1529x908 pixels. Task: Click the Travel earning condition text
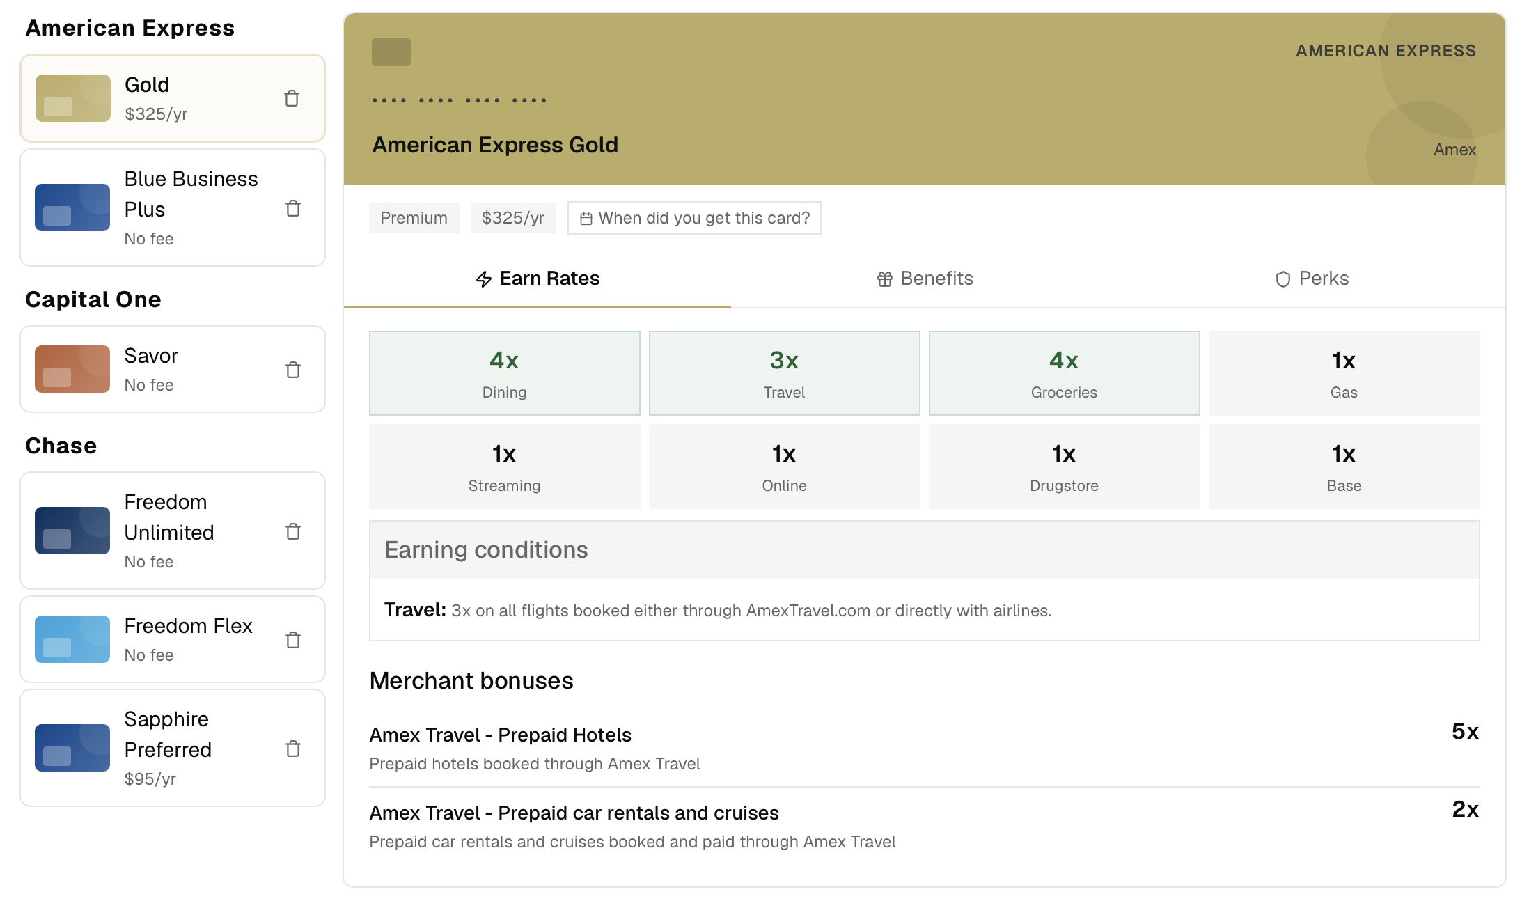(x=718, y=610)
